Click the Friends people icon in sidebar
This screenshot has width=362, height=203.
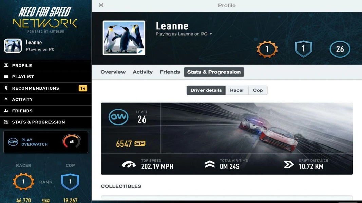tap(6, 111)
